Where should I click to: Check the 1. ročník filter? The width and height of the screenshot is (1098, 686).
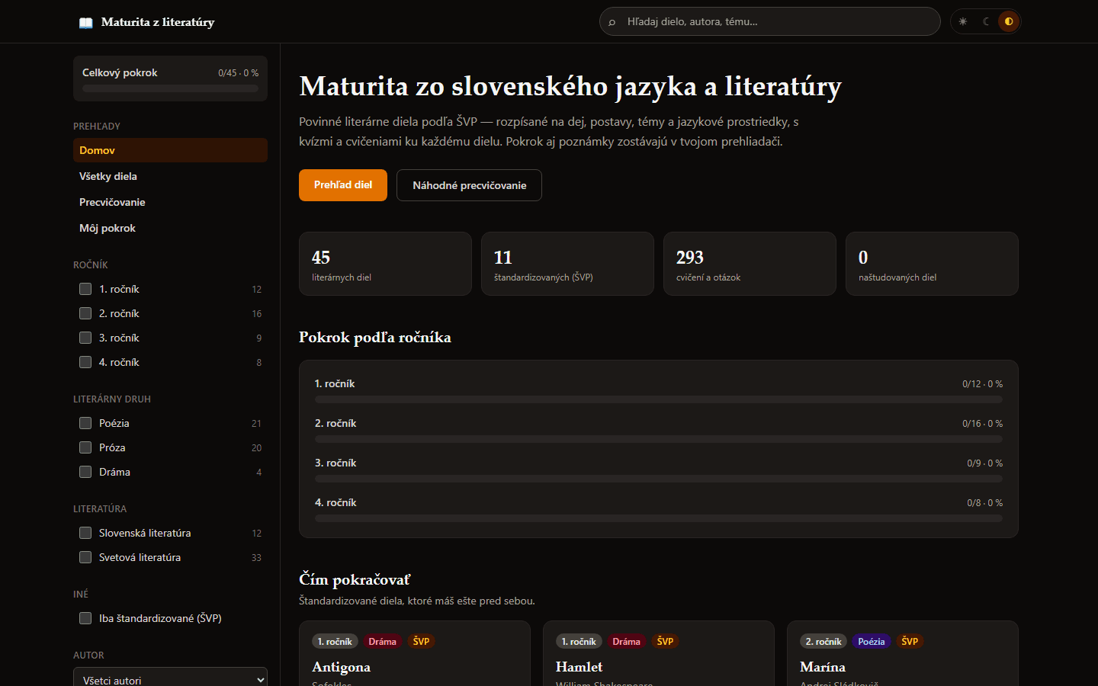point(85,289)
